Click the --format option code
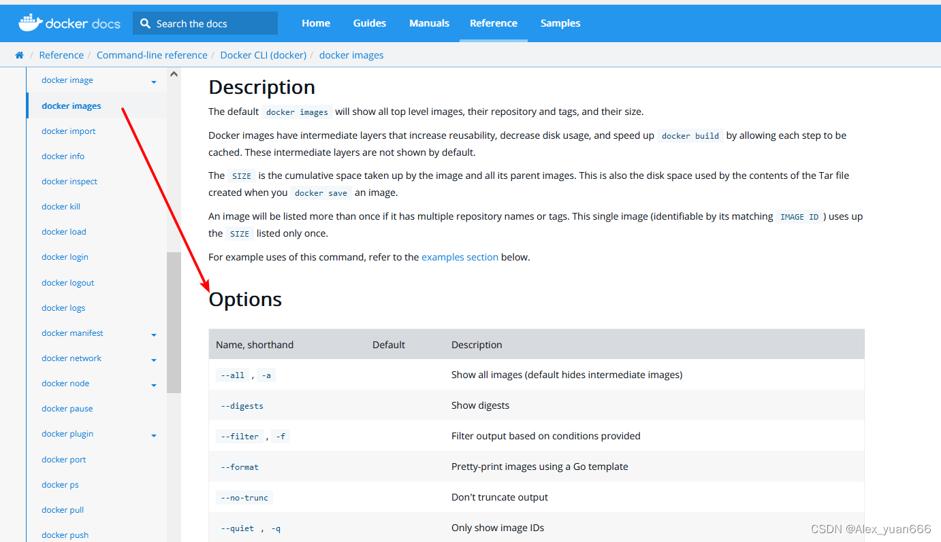941x542 pixels. pyautogui.click(x=240, y=467)
